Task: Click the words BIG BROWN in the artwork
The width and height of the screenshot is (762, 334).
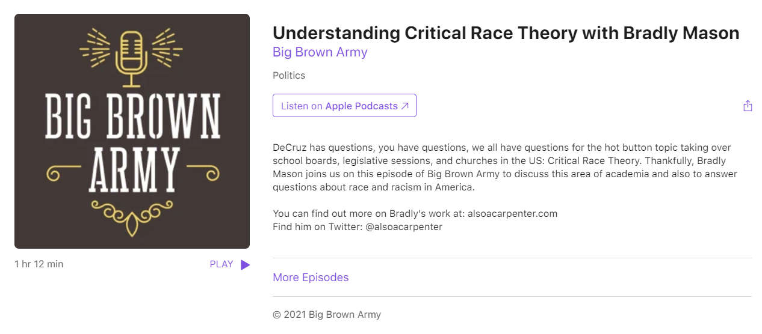Action: tap(132, 117)
